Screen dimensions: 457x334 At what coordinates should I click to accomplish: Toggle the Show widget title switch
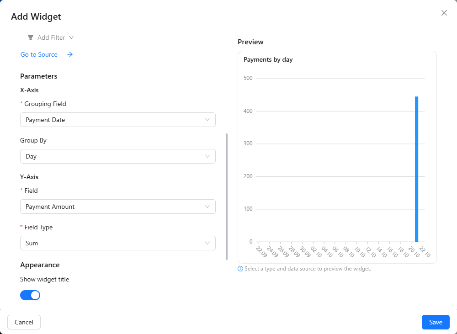pyautogui.click(x=30, y=295)
